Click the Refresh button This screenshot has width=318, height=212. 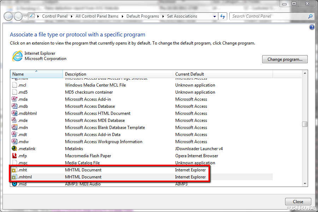point(223,17)
